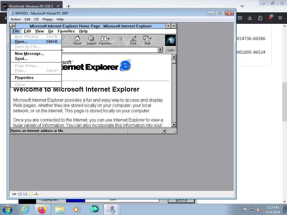This screenshot has height=215, width=287.
Task: Open Firefox Extensions puzzle icon
Action: [x=260, y=18]
